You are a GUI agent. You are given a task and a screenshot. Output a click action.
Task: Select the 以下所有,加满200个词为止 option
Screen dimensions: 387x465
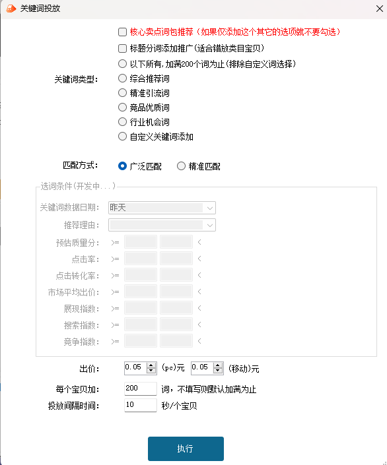point(122,64)
